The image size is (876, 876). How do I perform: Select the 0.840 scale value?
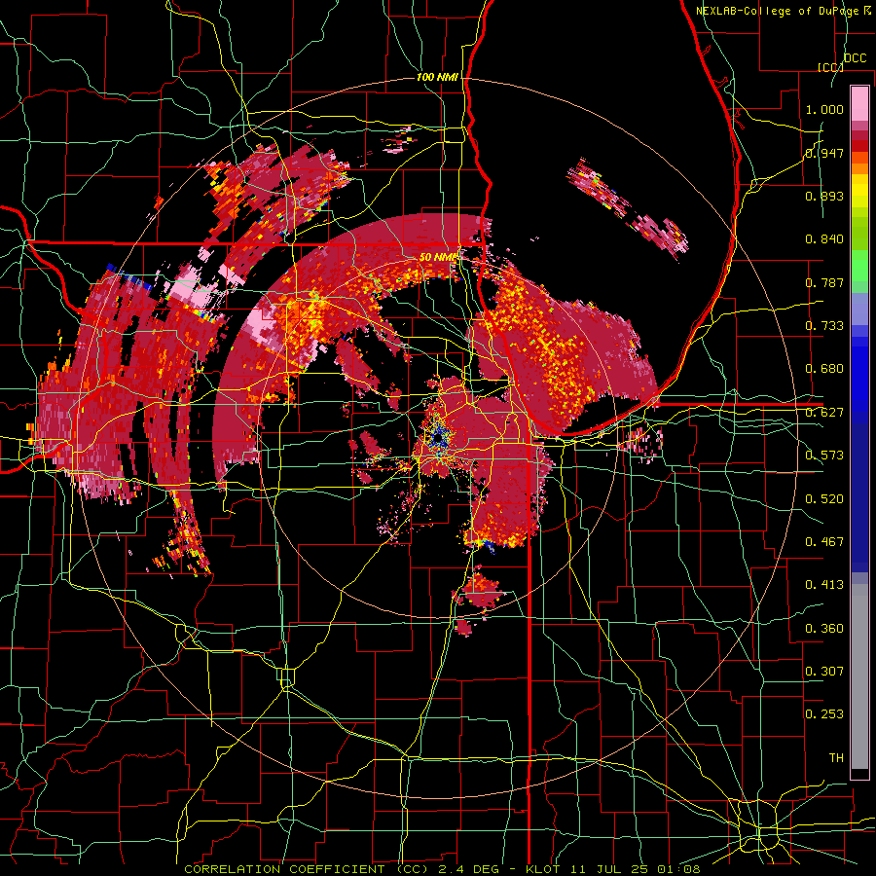click(x=824, y=239)
